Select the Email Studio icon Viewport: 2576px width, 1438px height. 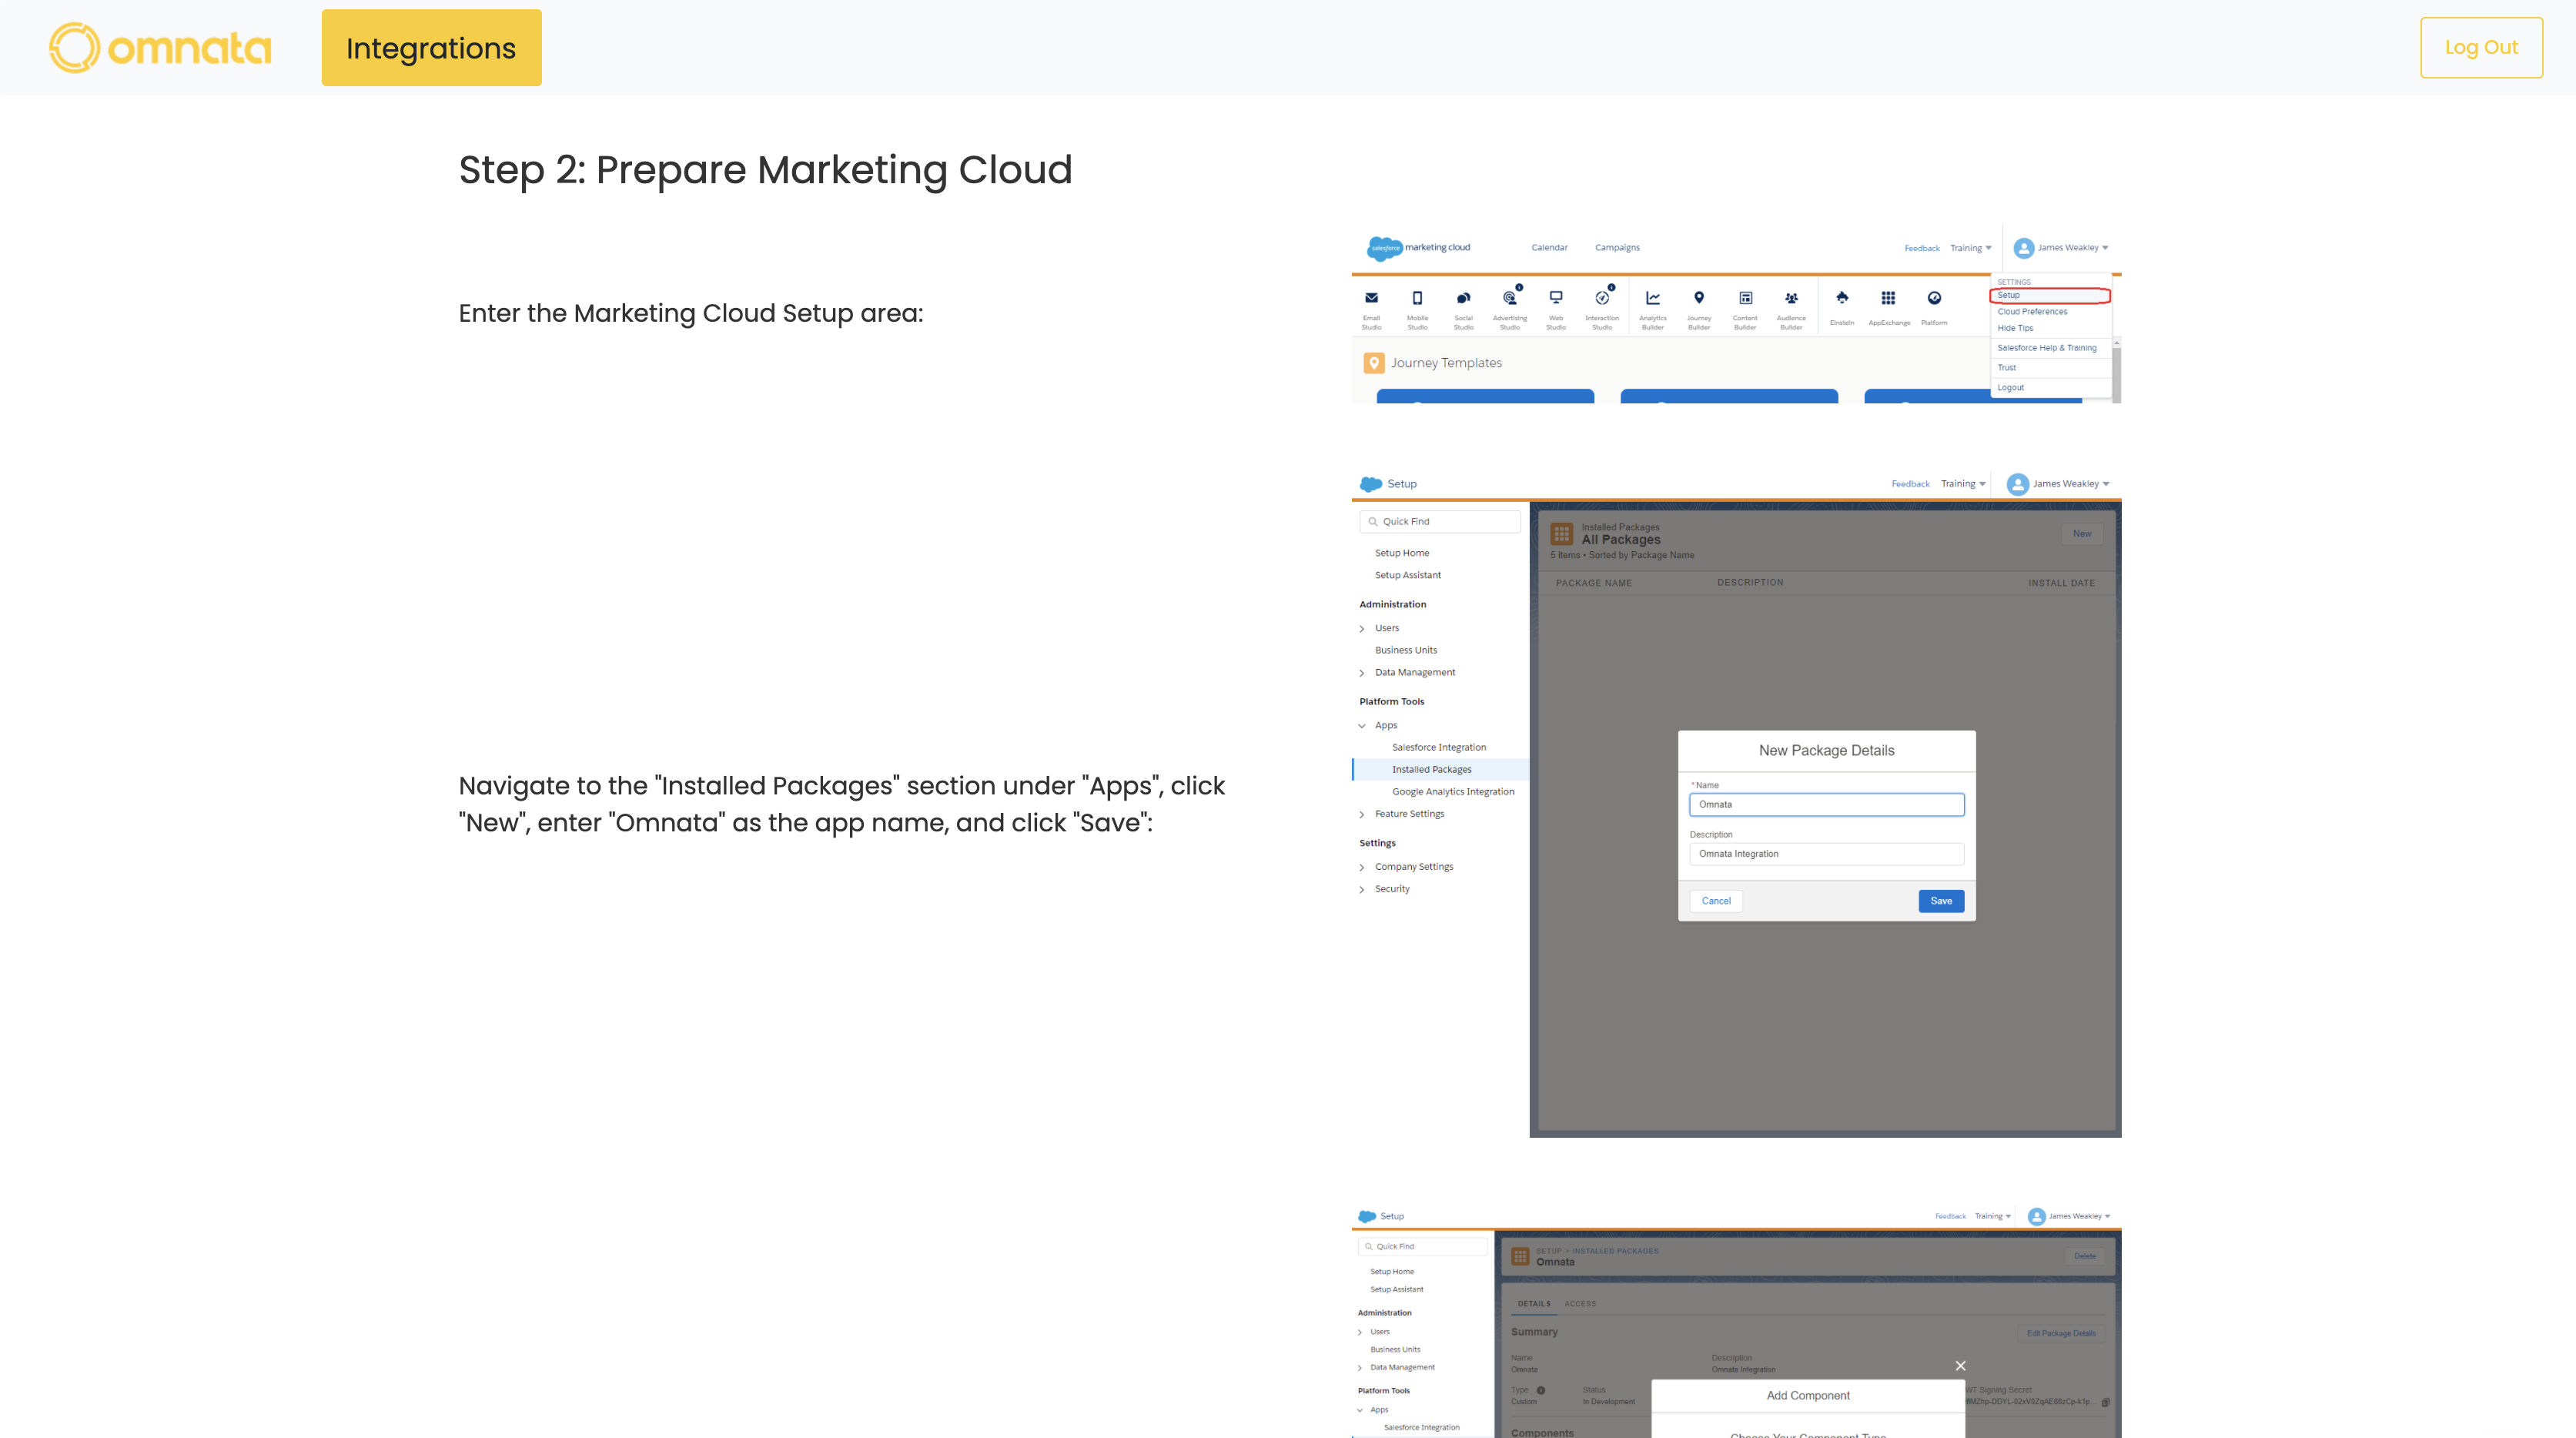pyautogui.click(x=1371, y=298)
